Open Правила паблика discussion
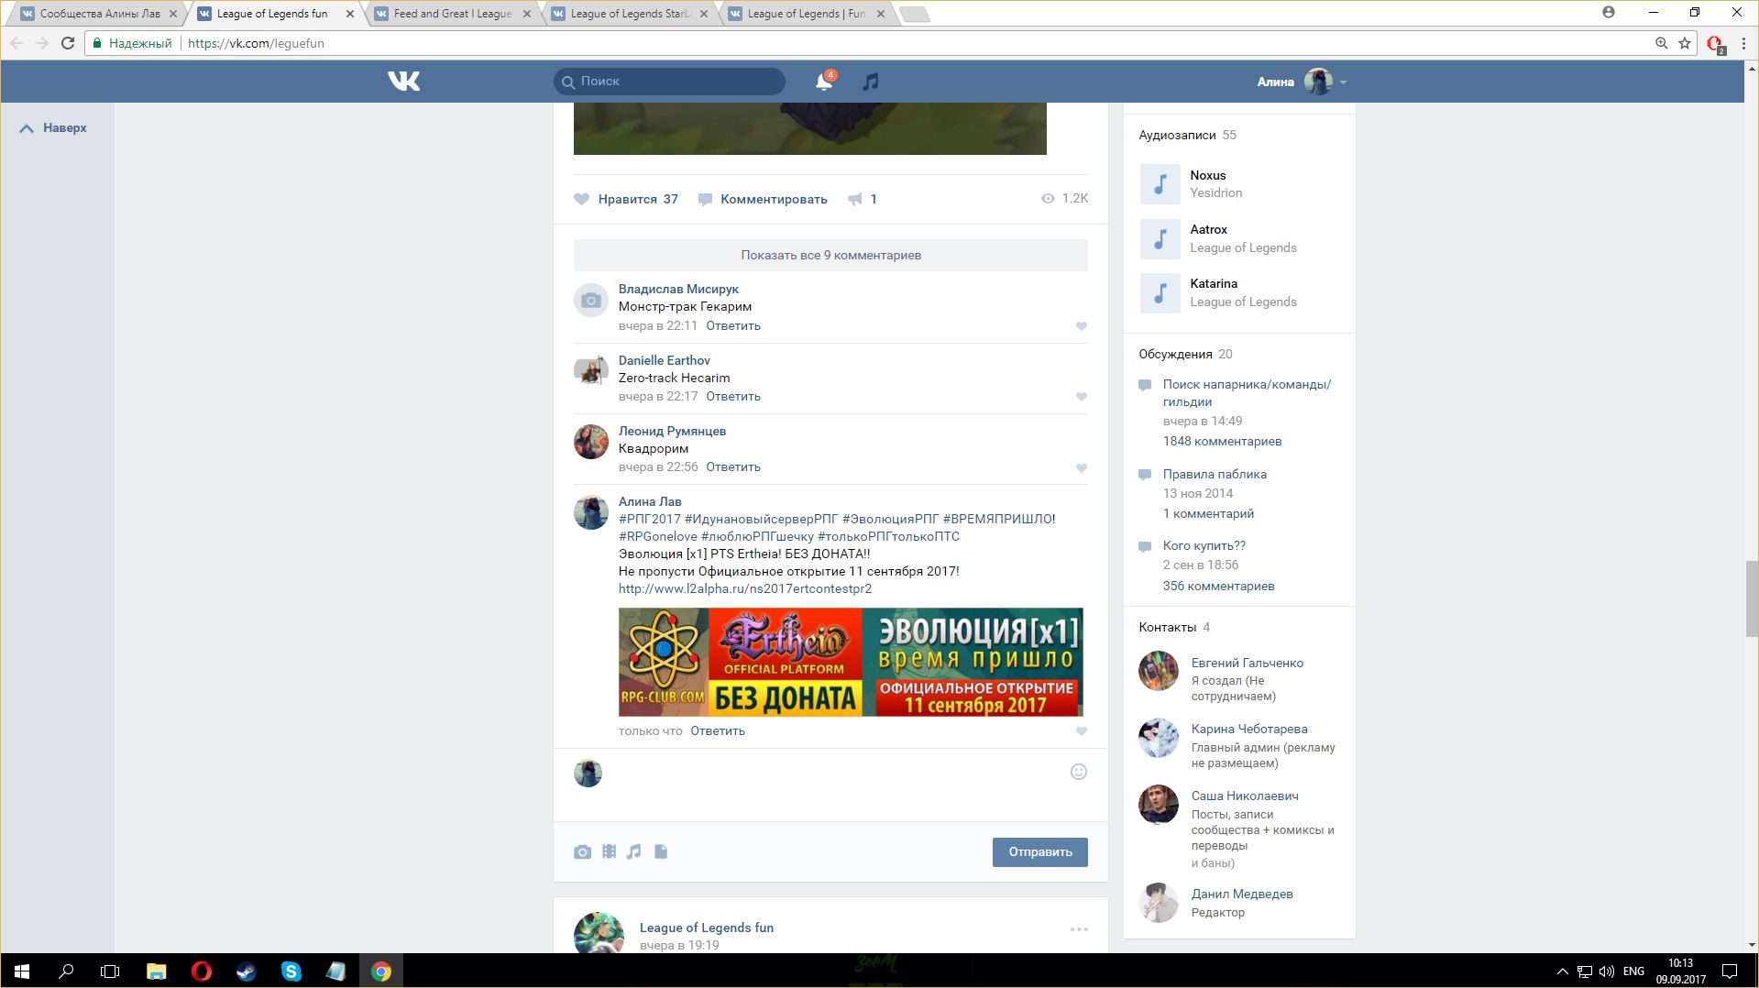Screen dimensions: 1759x988 1215,475
